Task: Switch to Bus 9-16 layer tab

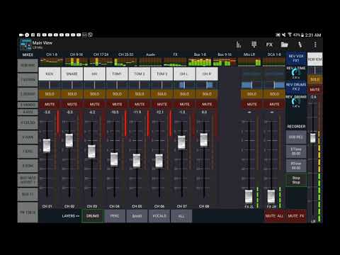Action: 225,55
